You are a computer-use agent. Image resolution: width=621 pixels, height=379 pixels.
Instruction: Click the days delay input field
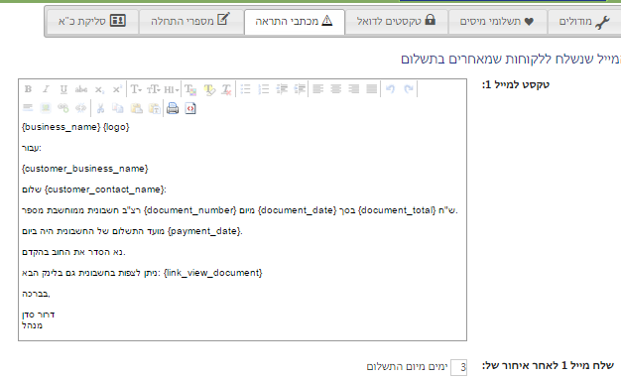pyautogui.click(x=458, y=367)
